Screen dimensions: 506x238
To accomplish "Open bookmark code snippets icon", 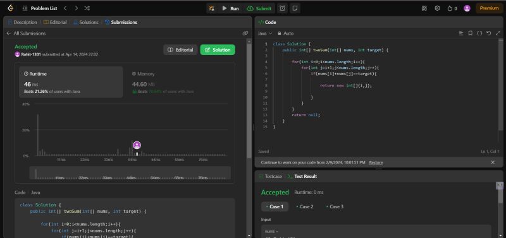I will pyautogui.click(x=470, y=33).
